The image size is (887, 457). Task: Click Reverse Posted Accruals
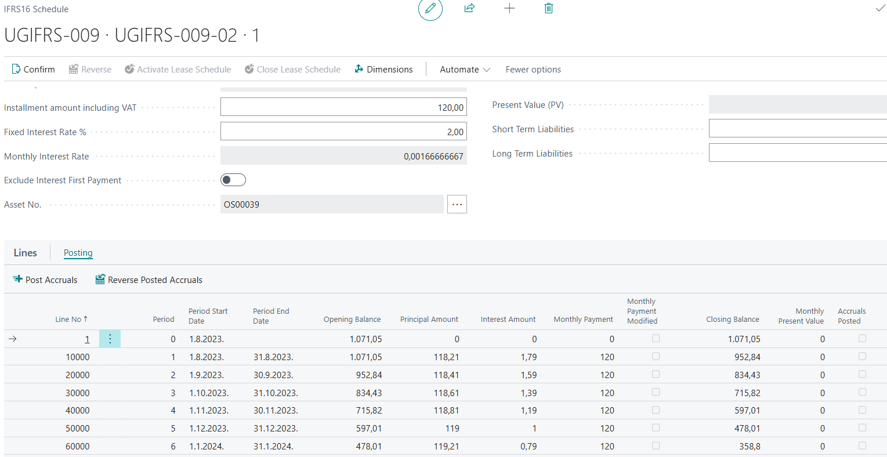coord(149,280)
